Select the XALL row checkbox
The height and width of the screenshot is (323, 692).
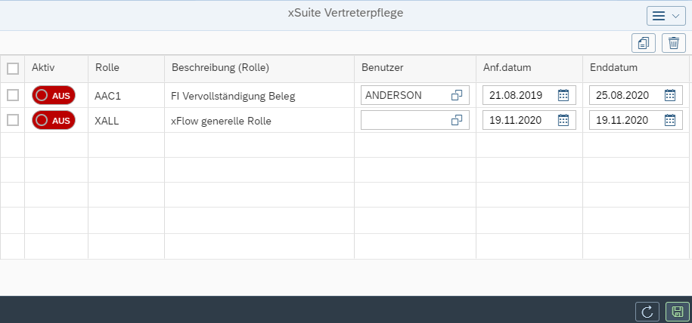[x=13, y=120]
